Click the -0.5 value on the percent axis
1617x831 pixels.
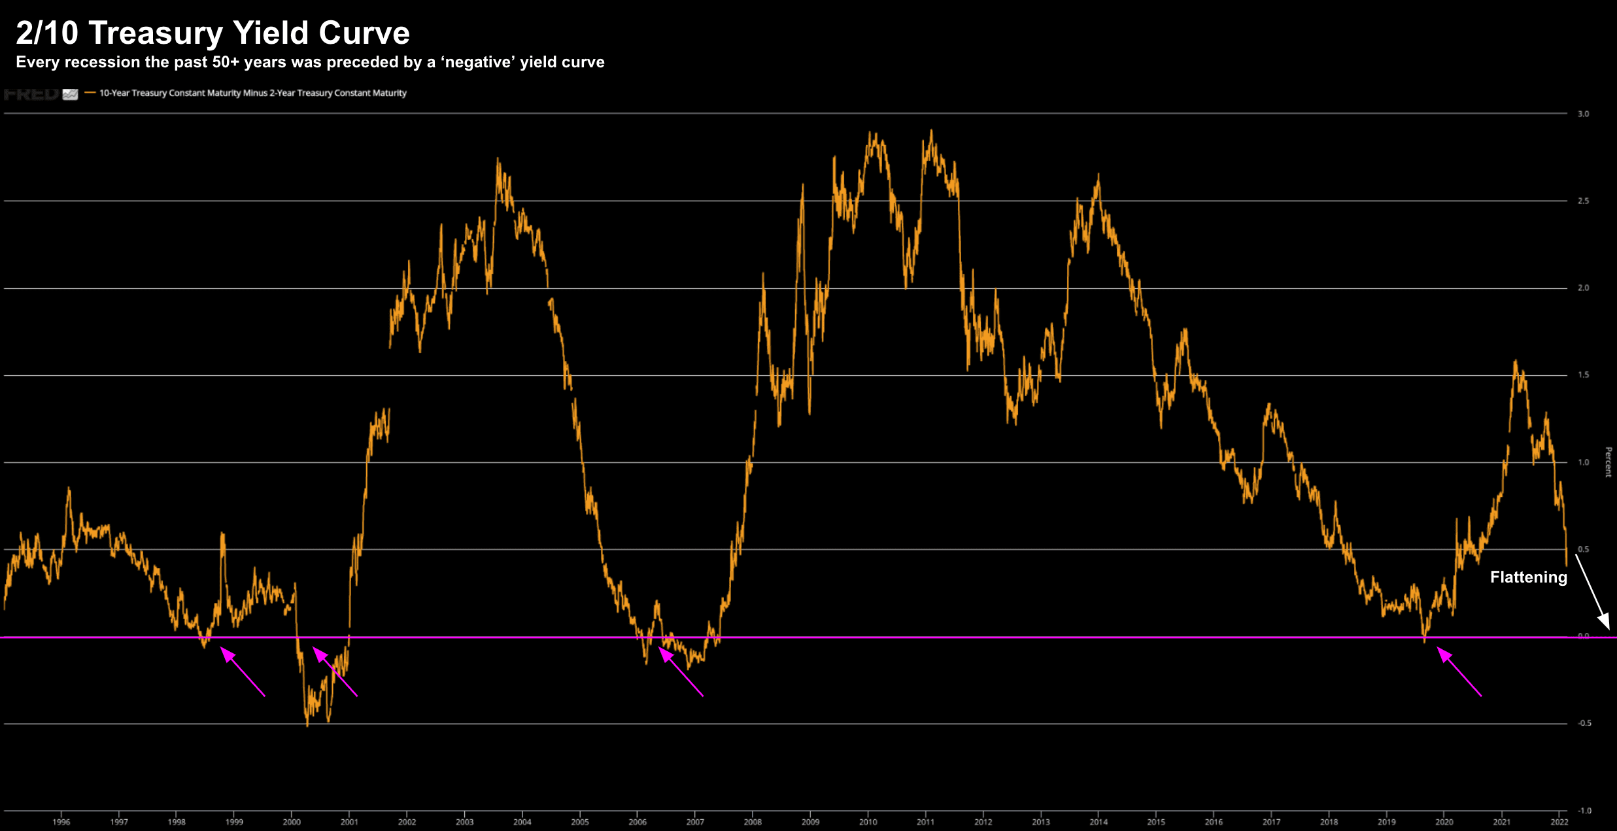1584,723
